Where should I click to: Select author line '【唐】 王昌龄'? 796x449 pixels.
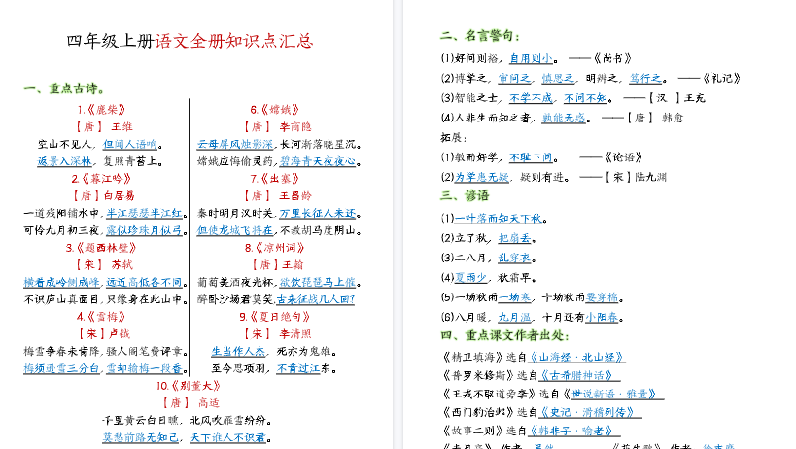277,196
